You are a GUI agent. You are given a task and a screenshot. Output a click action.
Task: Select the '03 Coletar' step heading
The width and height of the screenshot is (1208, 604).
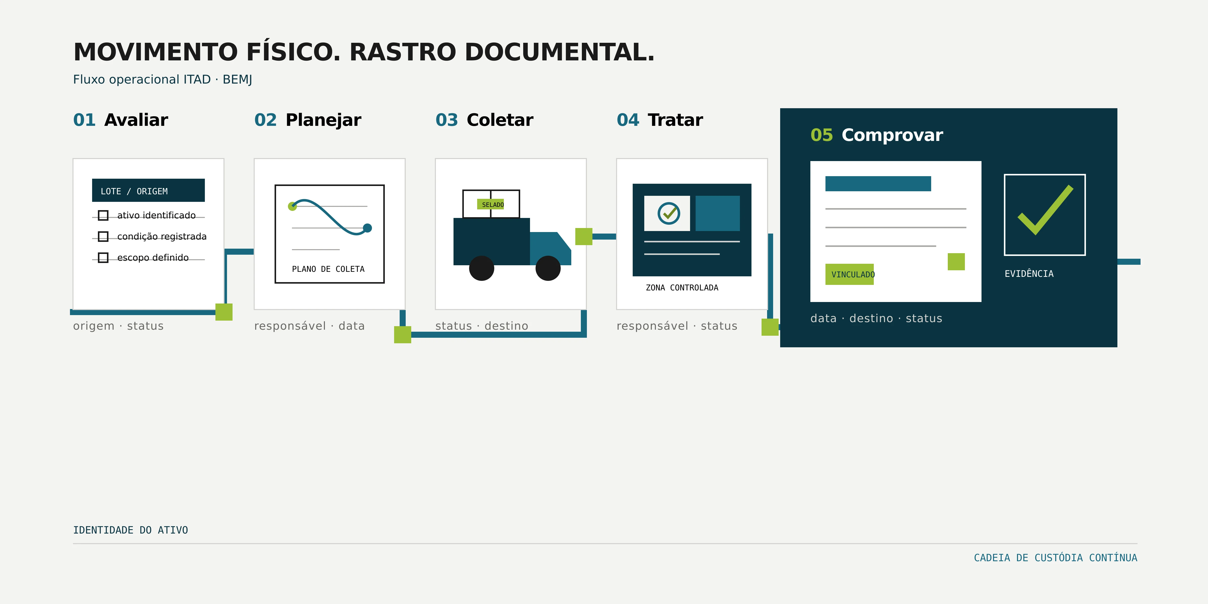[484, 120]
